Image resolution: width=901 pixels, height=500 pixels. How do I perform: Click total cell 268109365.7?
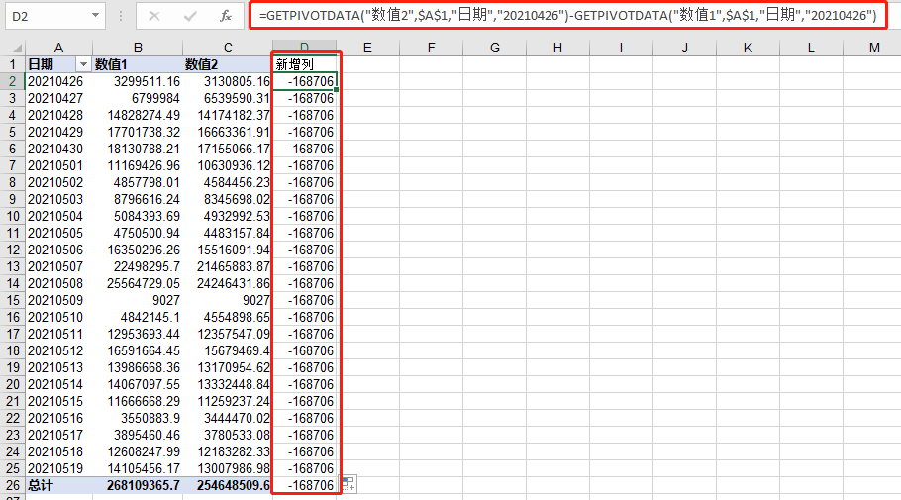(x=138, y=485)
